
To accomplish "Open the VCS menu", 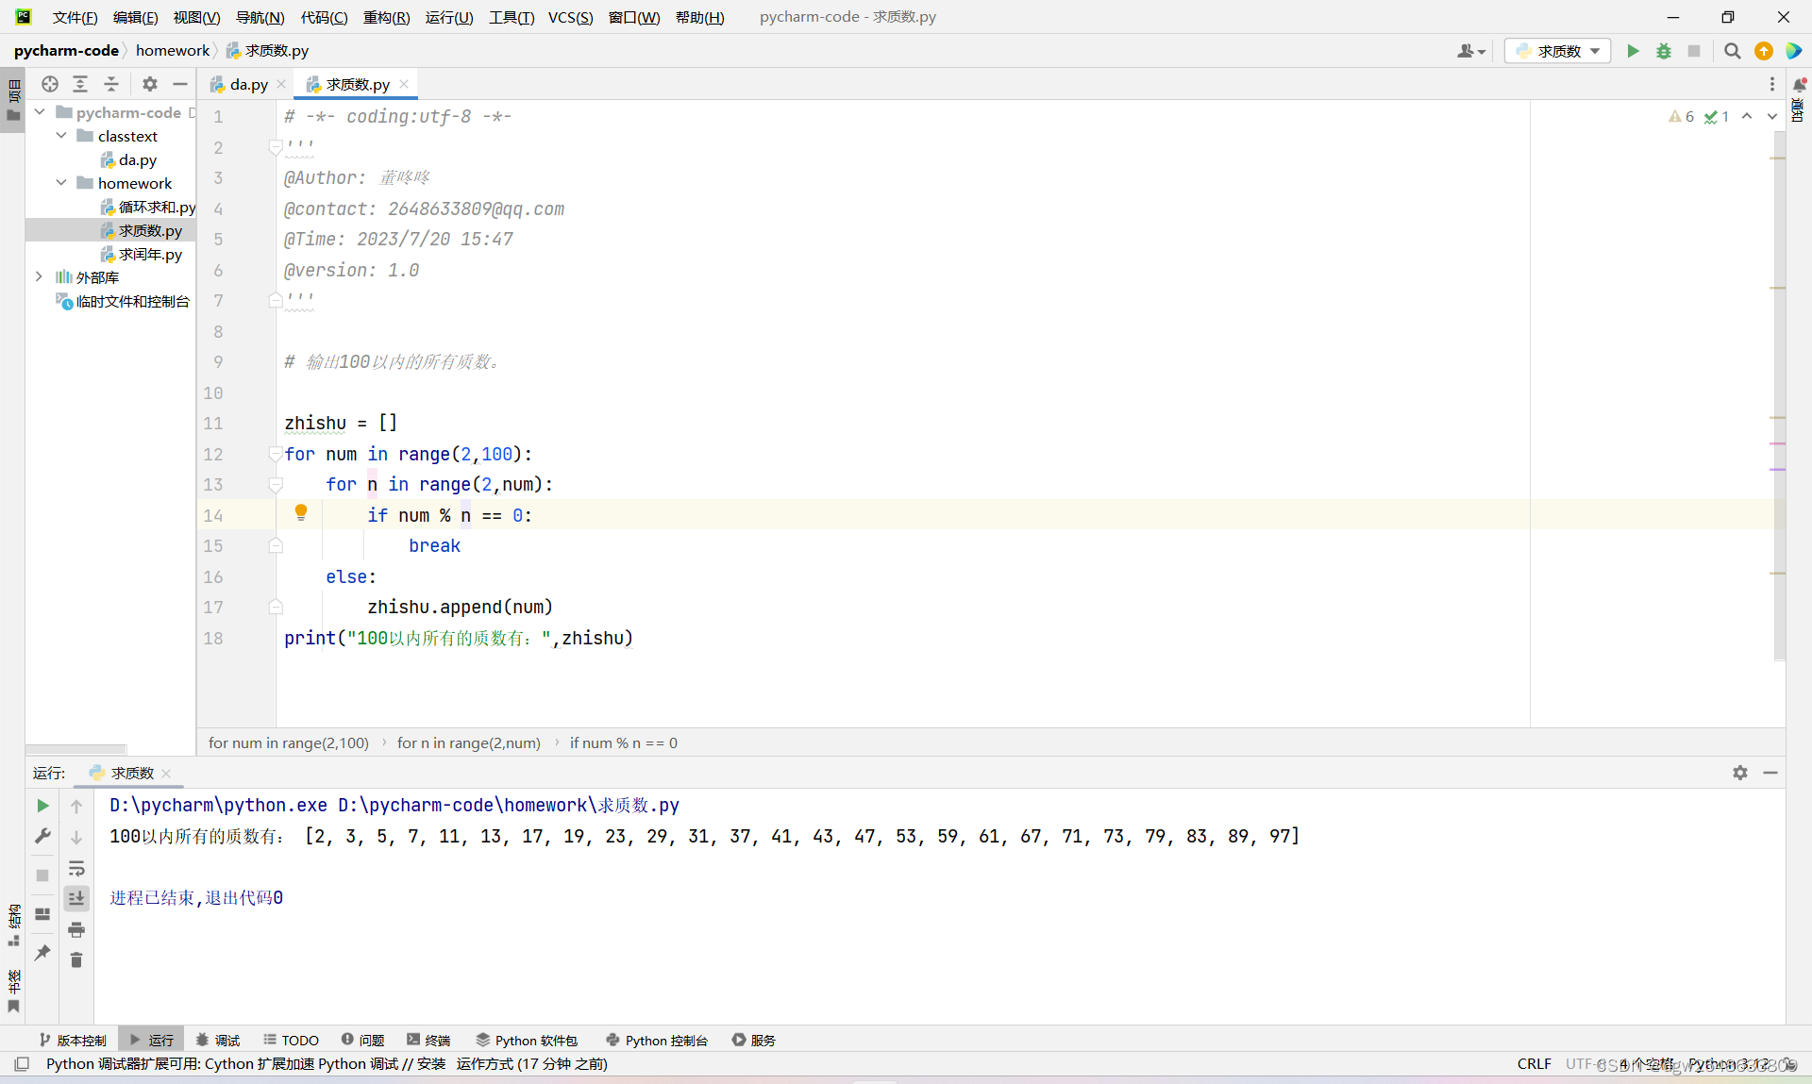I will (x=570, y=17).
